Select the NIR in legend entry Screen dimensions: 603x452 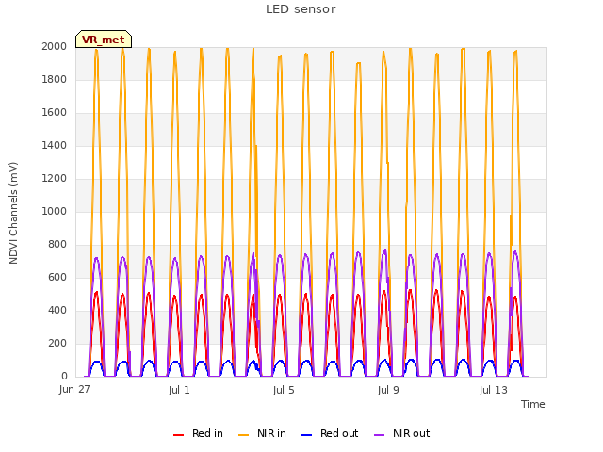coord(262,433)
